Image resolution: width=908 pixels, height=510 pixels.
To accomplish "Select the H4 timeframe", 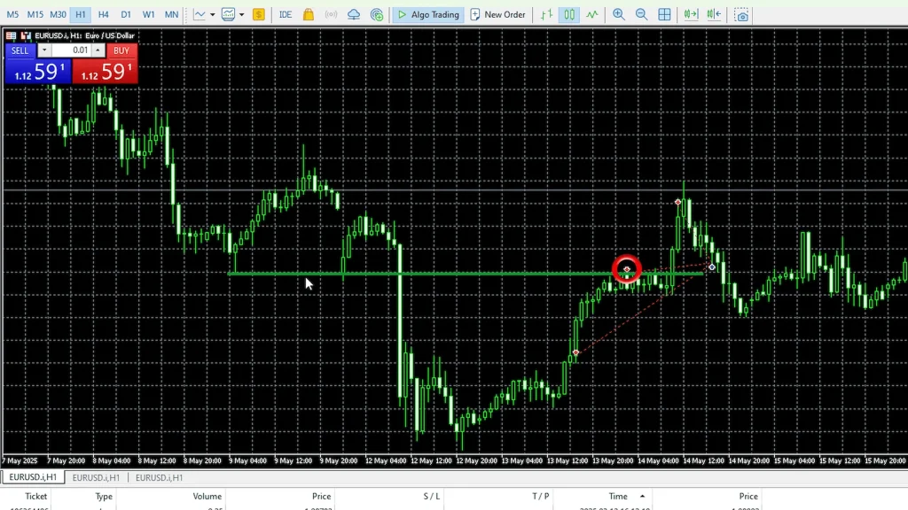I will pos(103,14).
